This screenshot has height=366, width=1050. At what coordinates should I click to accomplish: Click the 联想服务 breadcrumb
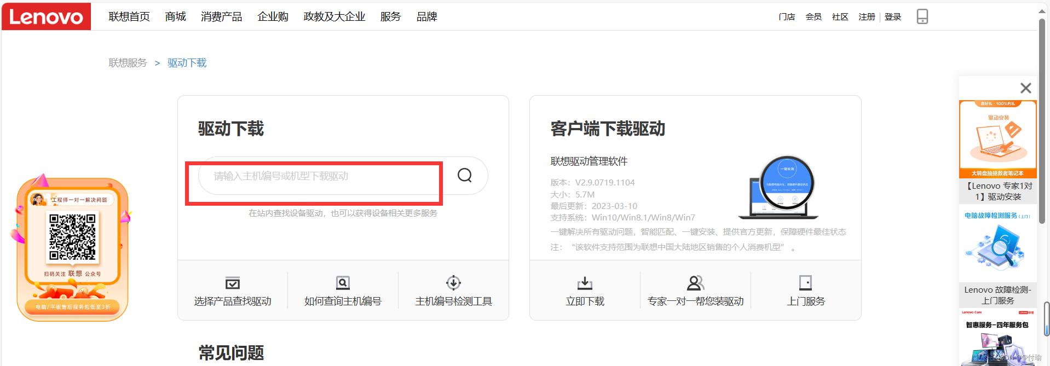128,63
